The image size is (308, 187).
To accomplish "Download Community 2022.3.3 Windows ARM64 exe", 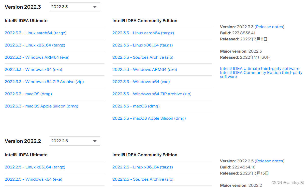I will 144,70.
